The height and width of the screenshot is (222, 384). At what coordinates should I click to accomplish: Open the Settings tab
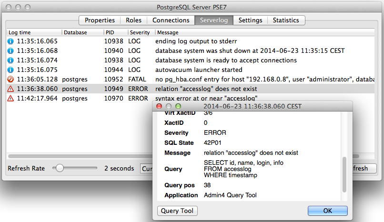pos(250,20)
